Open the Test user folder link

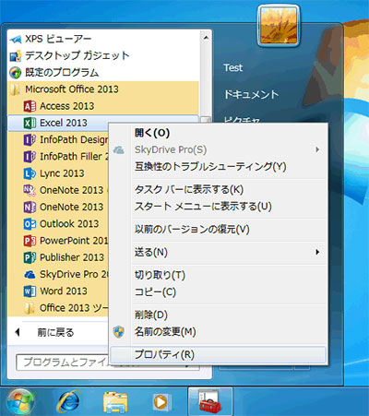233,67
